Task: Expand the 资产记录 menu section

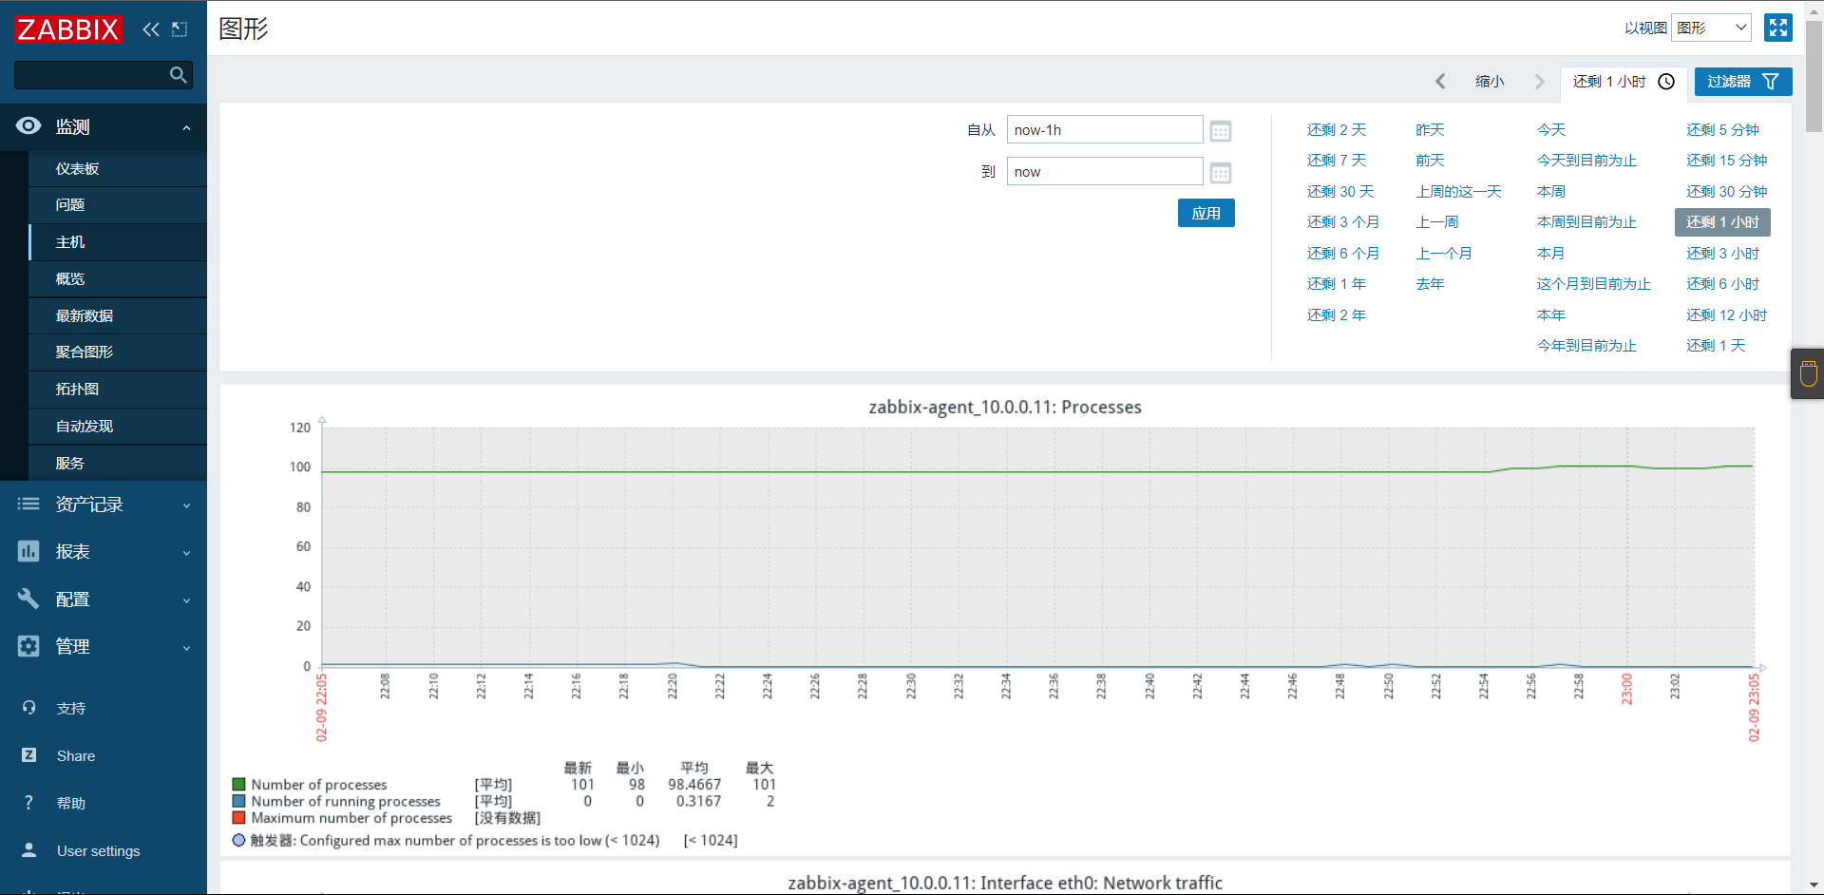Action: tap(187, 505)
